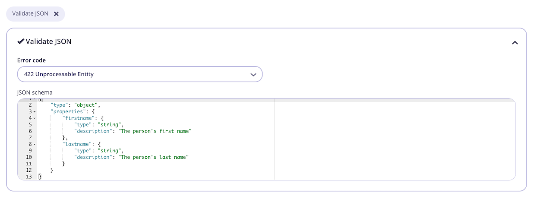
Task: Click line number 2 in the editor gutter
Action: coord(30,105)
